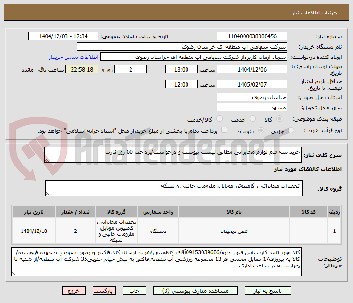Click the announcement date field 1404/12/03 - 12:34
This screenshot has height=303, width=353.
click(63, 36)
